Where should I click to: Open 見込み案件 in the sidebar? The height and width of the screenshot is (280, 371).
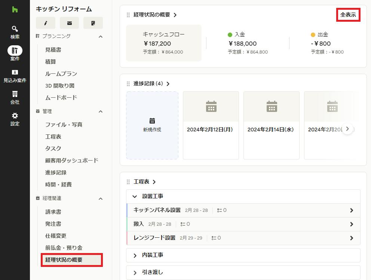point(15,76)
